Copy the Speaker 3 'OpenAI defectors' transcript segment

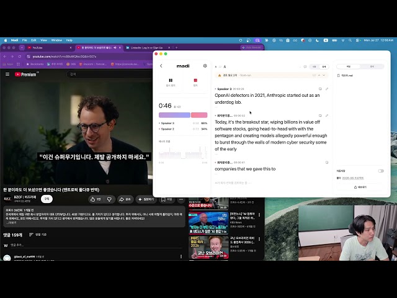coord(320,89)
